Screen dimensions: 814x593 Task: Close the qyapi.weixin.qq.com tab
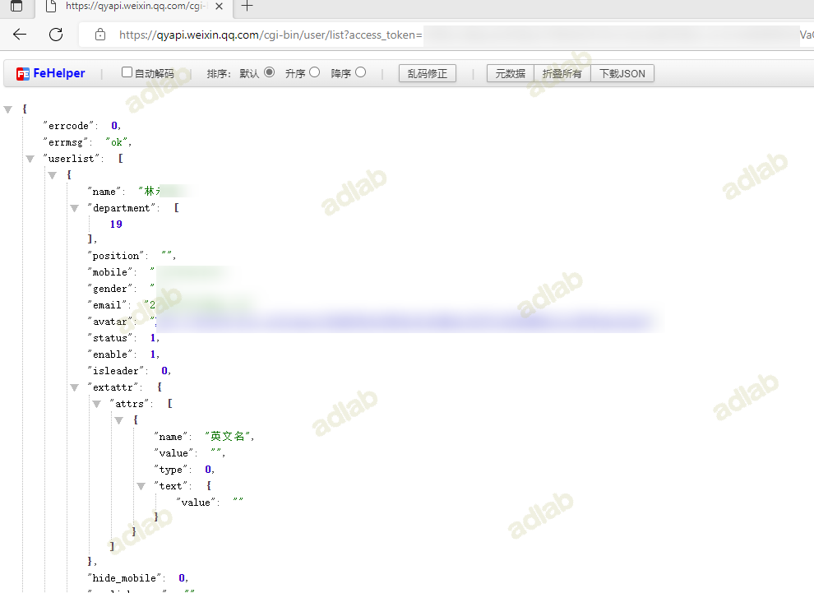(219, 6)
